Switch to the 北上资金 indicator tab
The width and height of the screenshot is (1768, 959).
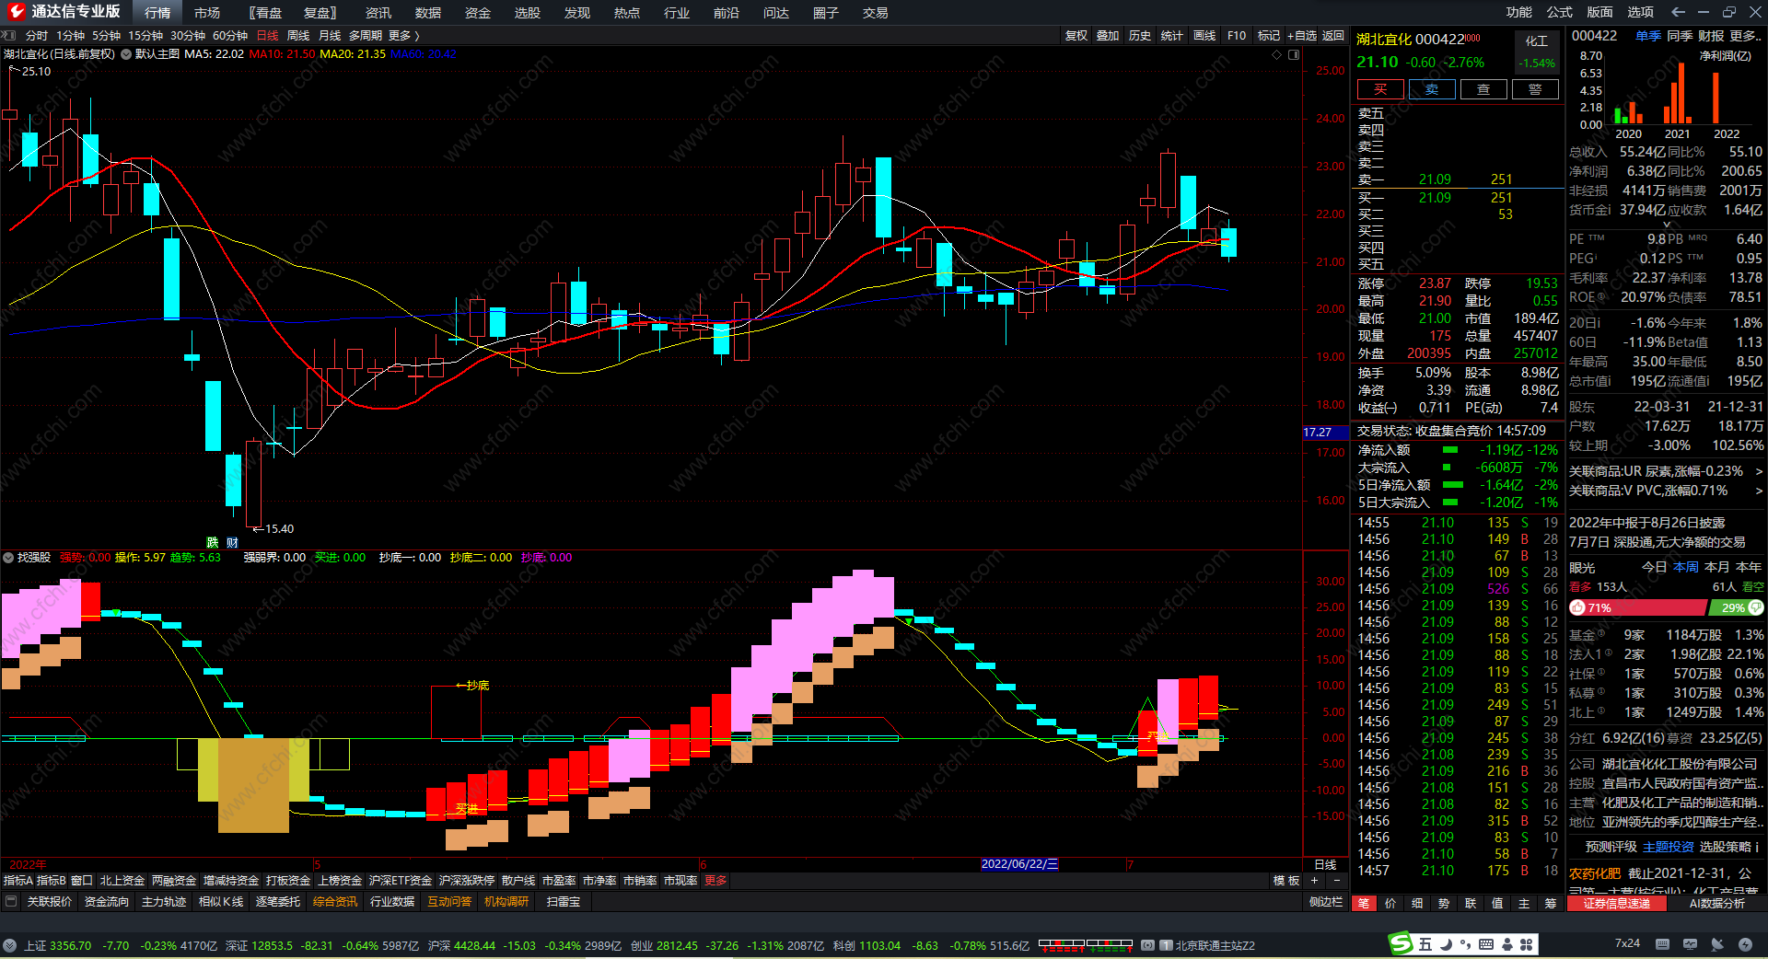[x=122, y=881]
